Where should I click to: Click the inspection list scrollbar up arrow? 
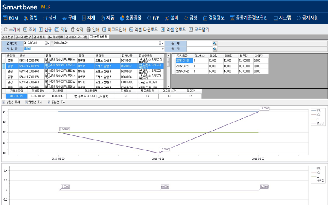168,56
